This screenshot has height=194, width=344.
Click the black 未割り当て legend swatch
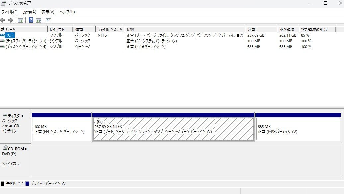click(x=3, y=184)
